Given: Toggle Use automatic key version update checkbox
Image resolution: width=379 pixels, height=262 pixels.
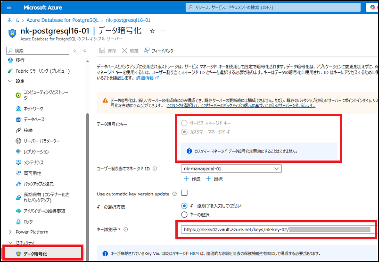Looking at the screenshot, I should coord(184,193).
